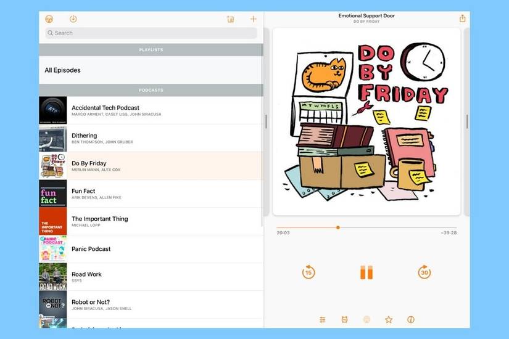Click the Search field
The width and height of the screenshot is (509, 339).
pyautogui.click(x=151, y=33)
